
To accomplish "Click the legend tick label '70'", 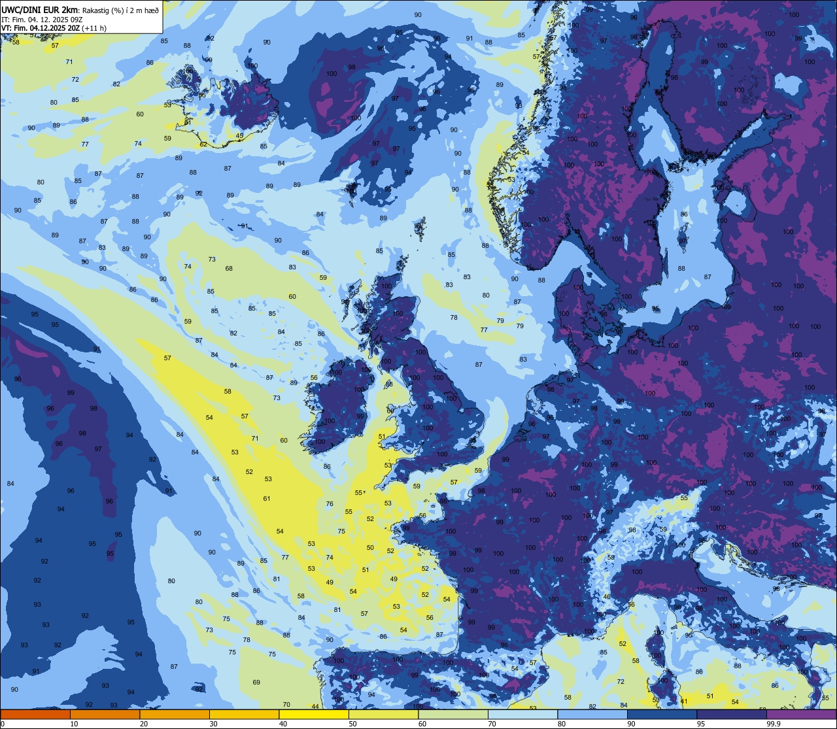I will pyautogui.click(x=492, y=724).
